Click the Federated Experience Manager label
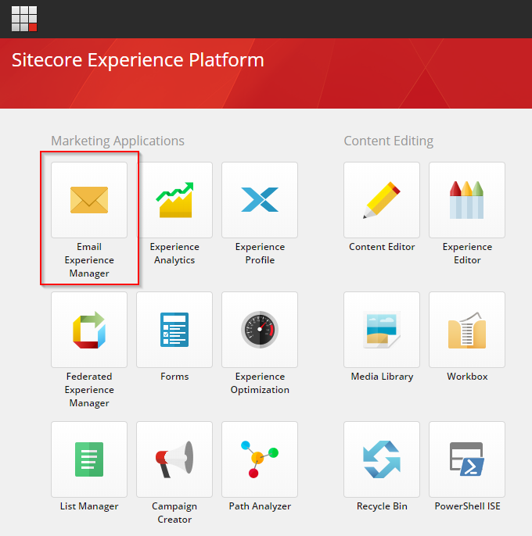The image size is (532, 536). click(x=89, y=390)
